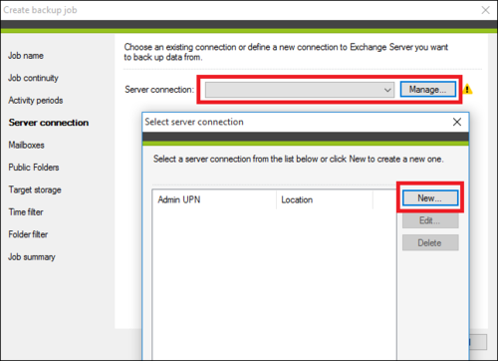Screen dimensions: 498x361
Task: Click the Manage... button
Action: coord(427,90)
